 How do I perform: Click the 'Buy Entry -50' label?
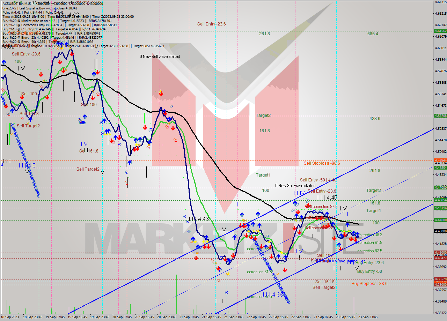coord(369,271)
